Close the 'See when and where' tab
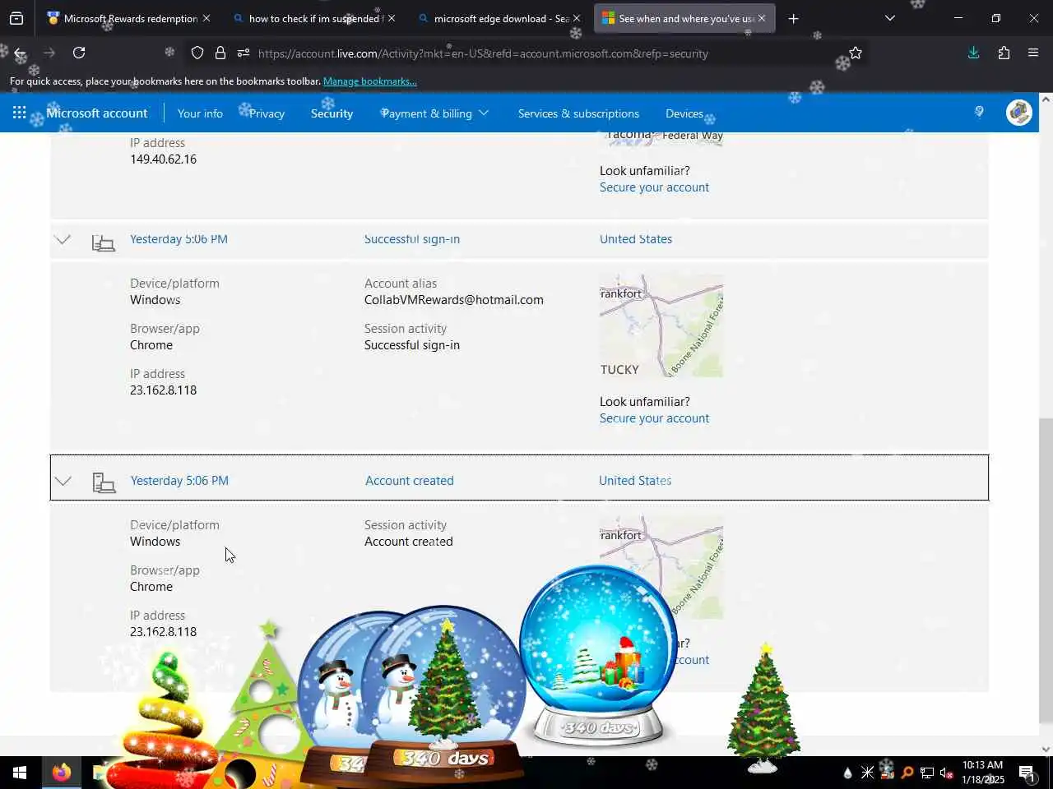This screenshot has height=789, width=1053. point(762,18)
